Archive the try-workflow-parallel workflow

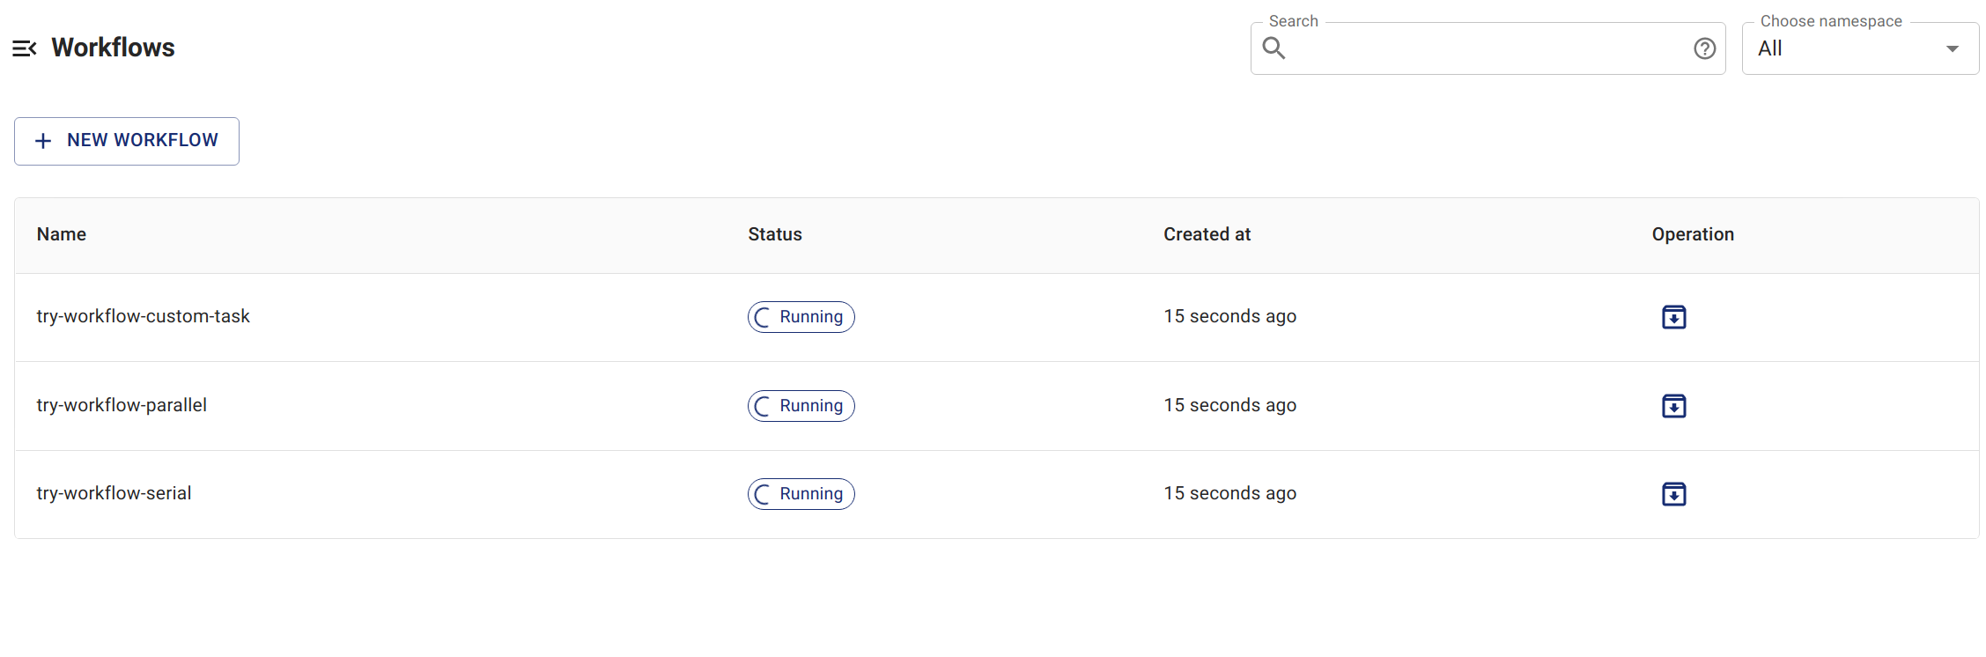[1673, 406]
